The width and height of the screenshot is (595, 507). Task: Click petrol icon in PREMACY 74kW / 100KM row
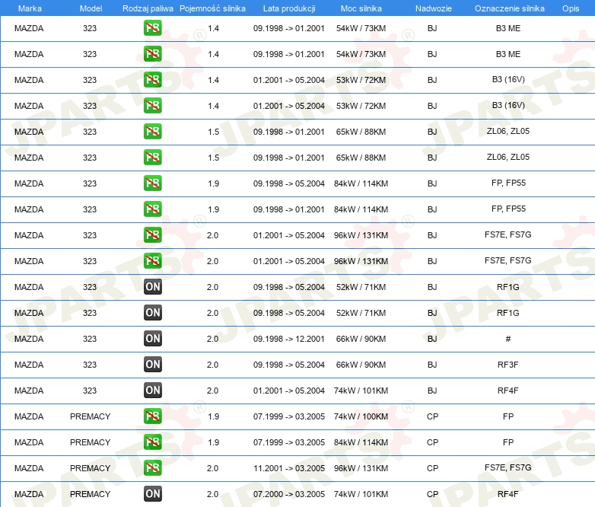click(x=152, y=416)
